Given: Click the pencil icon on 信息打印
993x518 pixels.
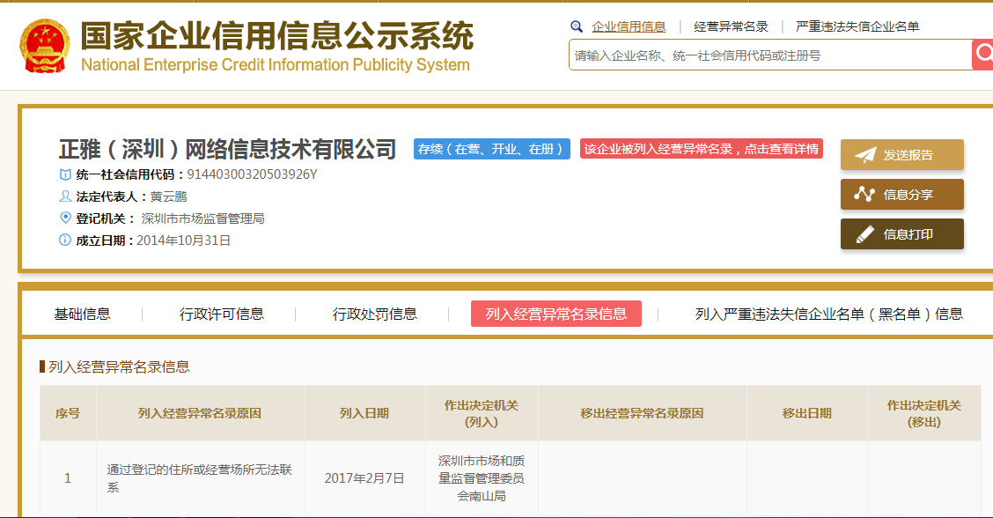Looking at the screenshot, I should click(865, 234).
